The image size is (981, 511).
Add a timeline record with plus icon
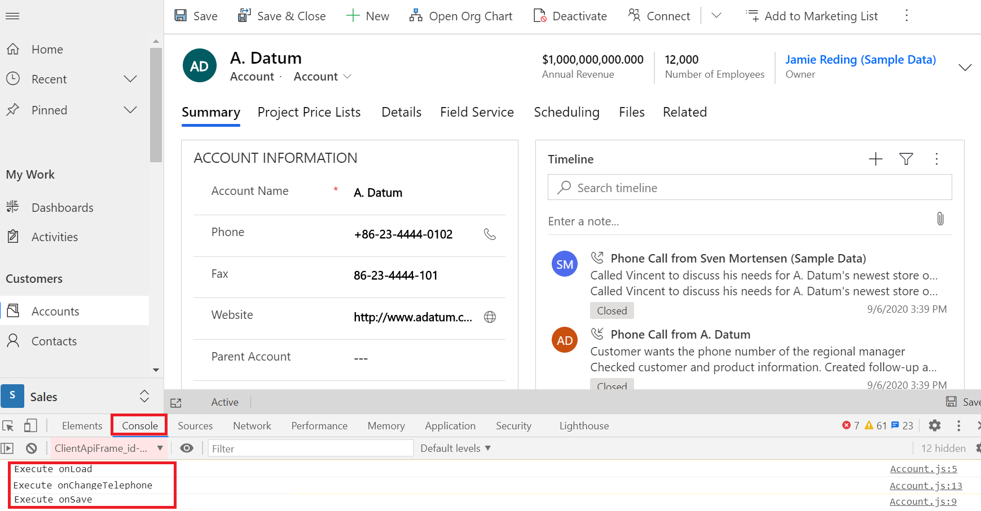(876, 159)
